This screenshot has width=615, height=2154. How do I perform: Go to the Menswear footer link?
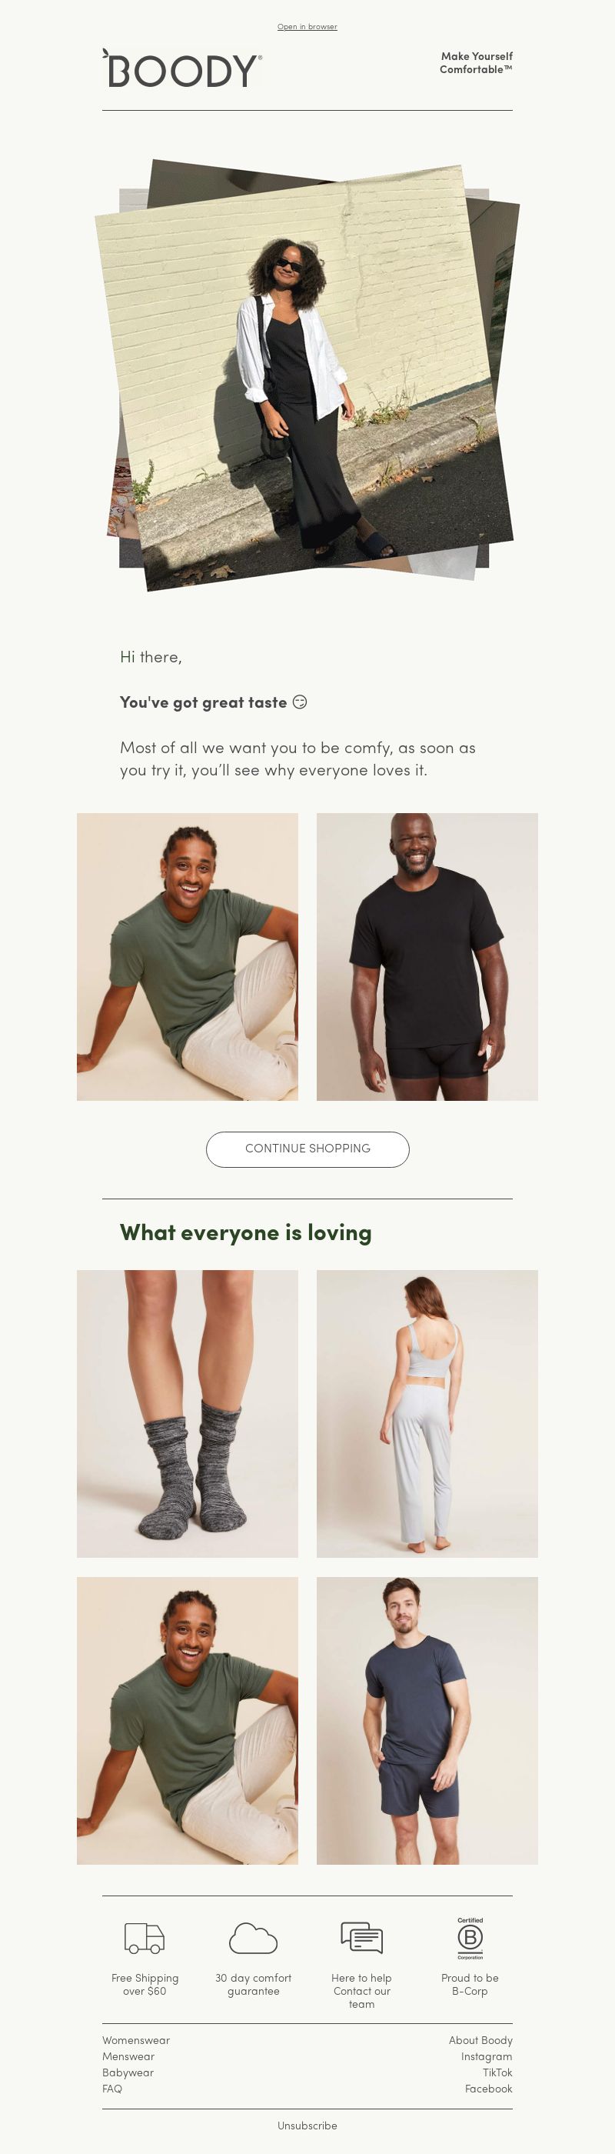[128, 2056]
